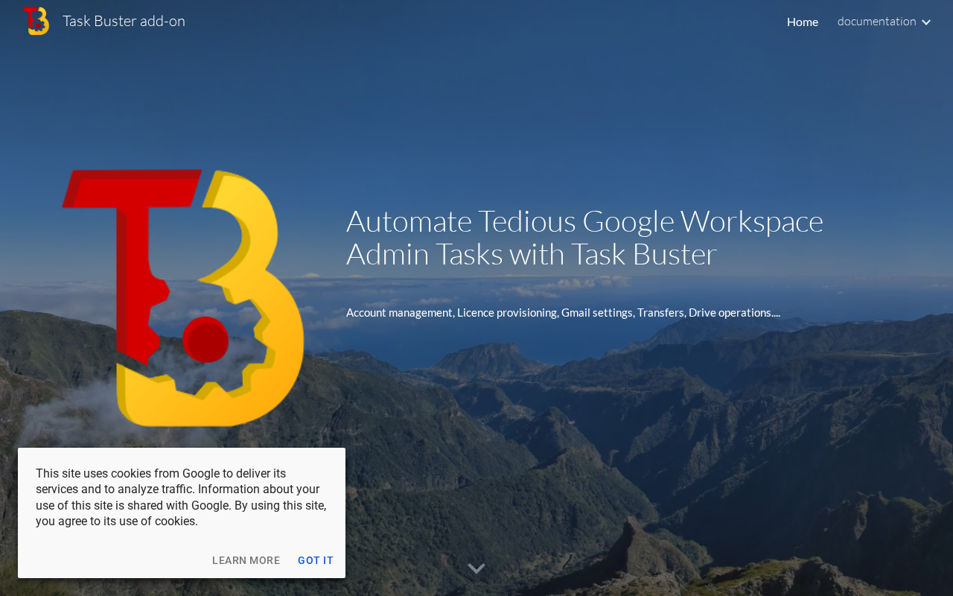
Task: Click the red T of the large logo
Action: tap(134, 246)
